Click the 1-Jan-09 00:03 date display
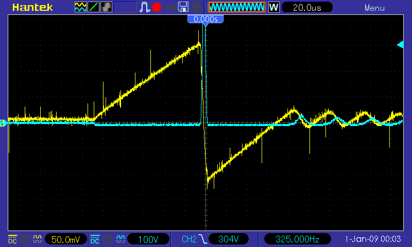The width and height of the screenshot is (412, 247). [373, 239]
